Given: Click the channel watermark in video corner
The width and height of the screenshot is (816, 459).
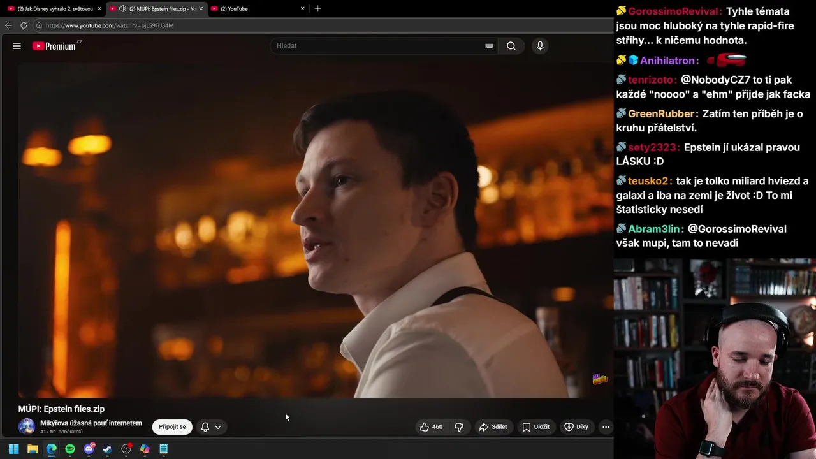Looking at the screenshot, I should (x=599, y=379).
